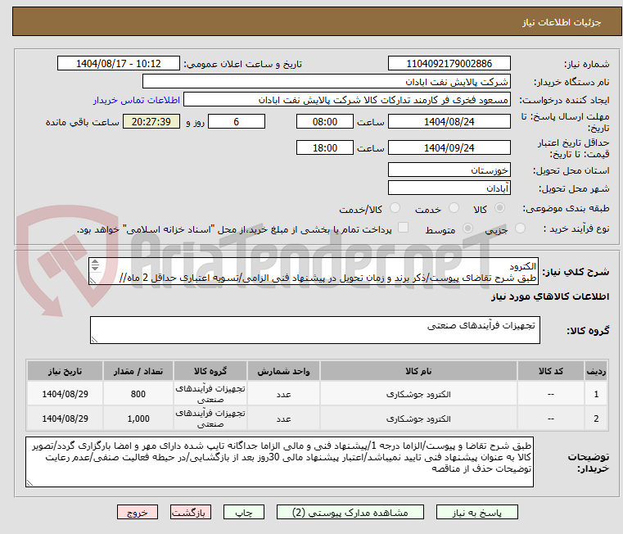Click the شرح کلی نیاز description textarea
This screenshot has width=623, height=534.
(313, 271)
